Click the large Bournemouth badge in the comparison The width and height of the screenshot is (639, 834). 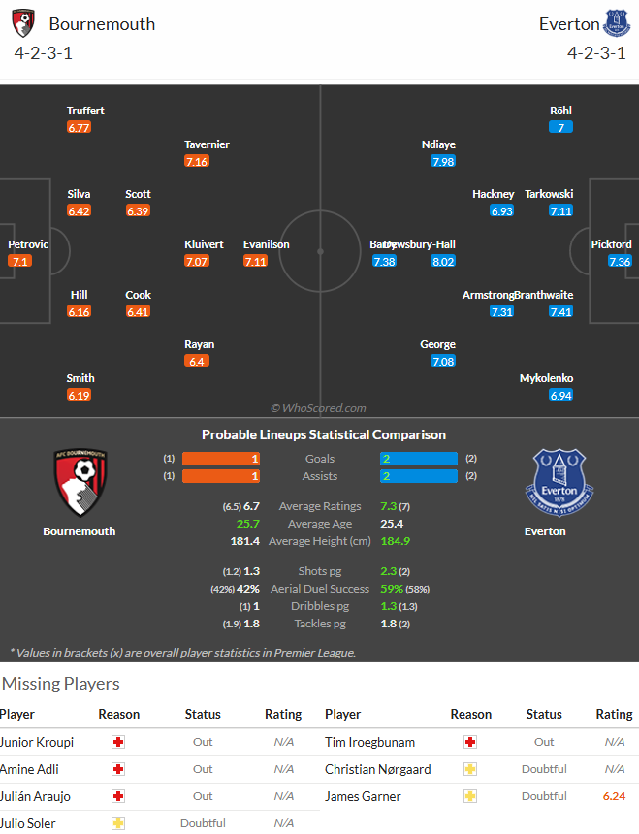pos(80,483)
